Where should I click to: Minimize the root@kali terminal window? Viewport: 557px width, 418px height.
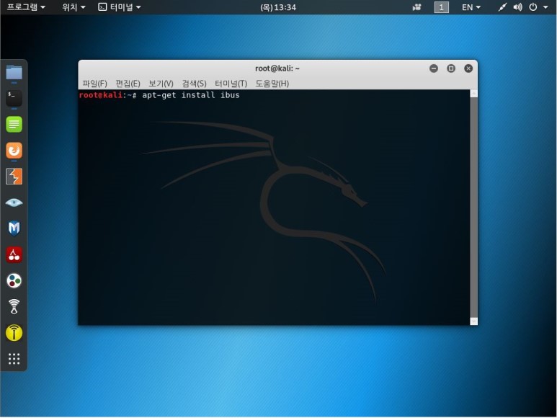[433, 68]
